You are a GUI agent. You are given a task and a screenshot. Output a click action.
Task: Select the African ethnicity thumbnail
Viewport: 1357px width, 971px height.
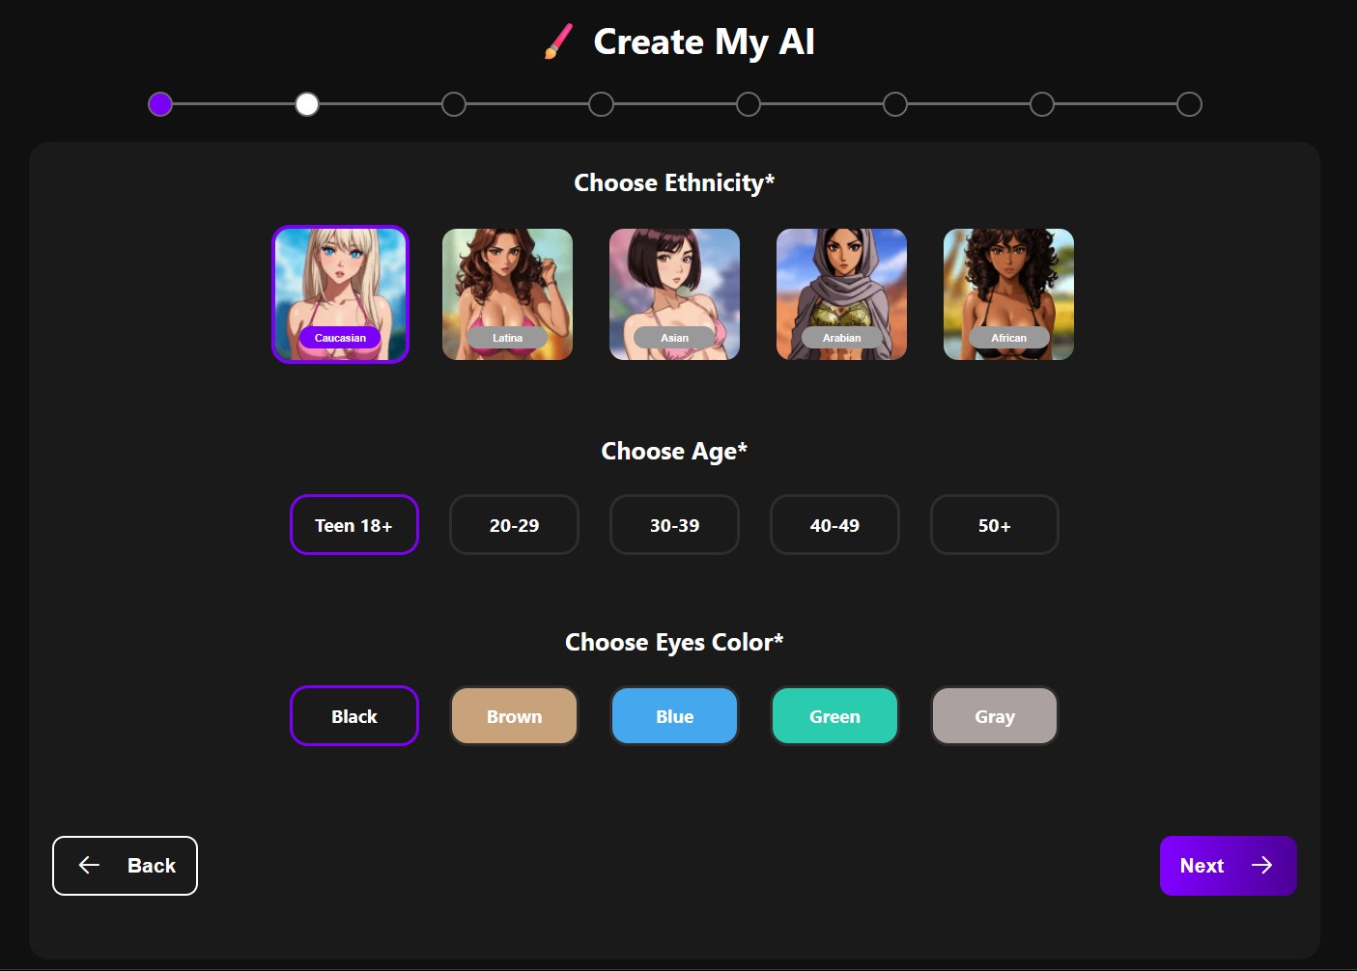[x=1008, y=294]
